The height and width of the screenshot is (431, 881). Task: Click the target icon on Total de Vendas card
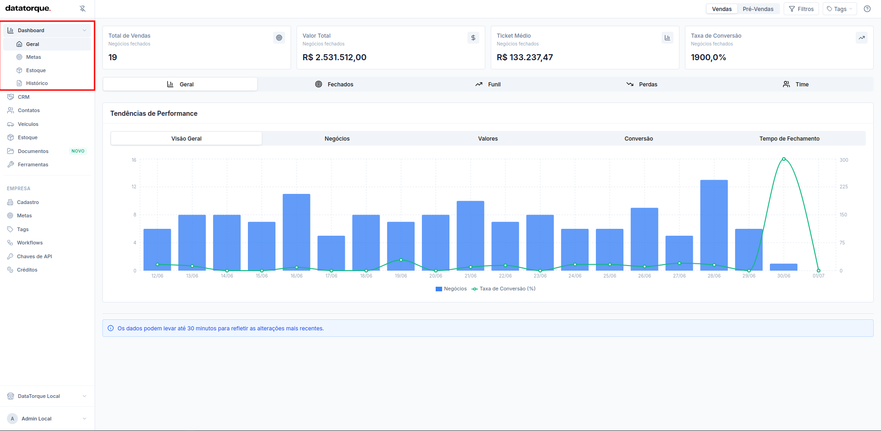279,38
